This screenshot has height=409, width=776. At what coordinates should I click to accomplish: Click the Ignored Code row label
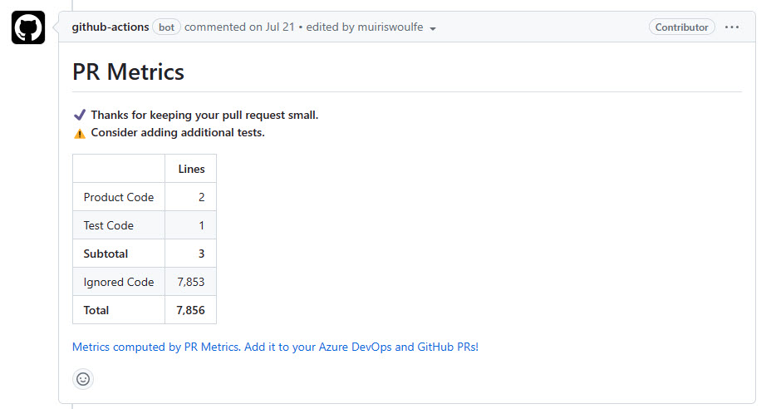(x=119, y=282)
